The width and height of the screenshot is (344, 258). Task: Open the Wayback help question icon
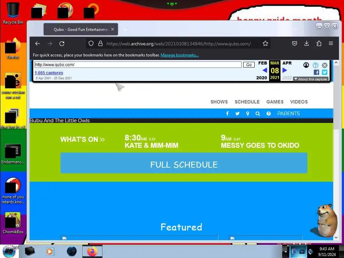315,65
